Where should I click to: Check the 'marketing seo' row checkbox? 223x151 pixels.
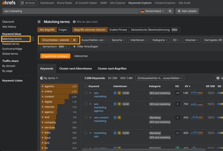click(x=86, y=133)
